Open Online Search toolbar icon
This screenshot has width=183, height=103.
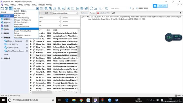(x=50, y=8)
